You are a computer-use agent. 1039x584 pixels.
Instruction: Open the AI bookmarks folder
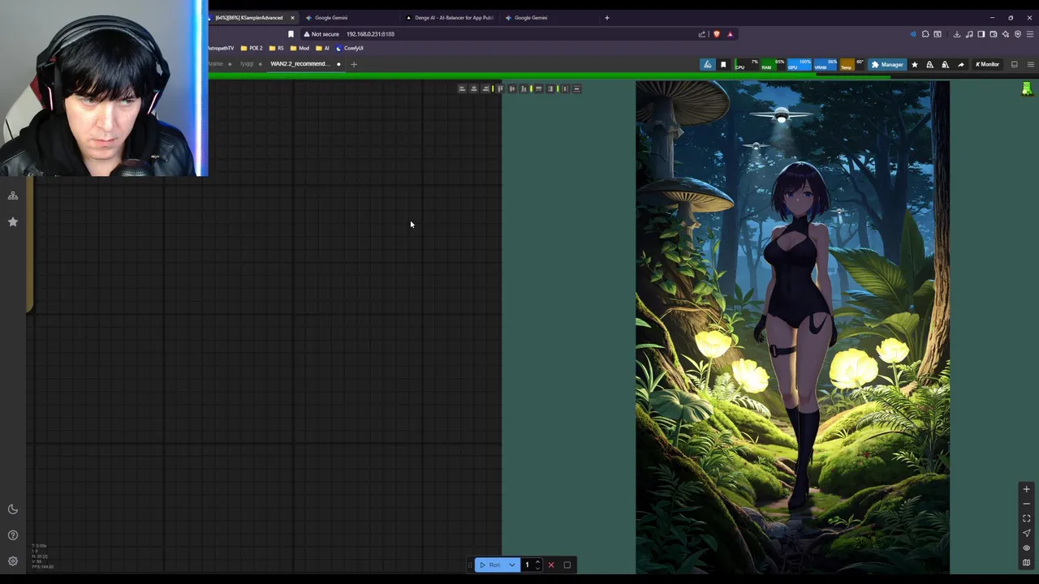click(x=322, y=48)
